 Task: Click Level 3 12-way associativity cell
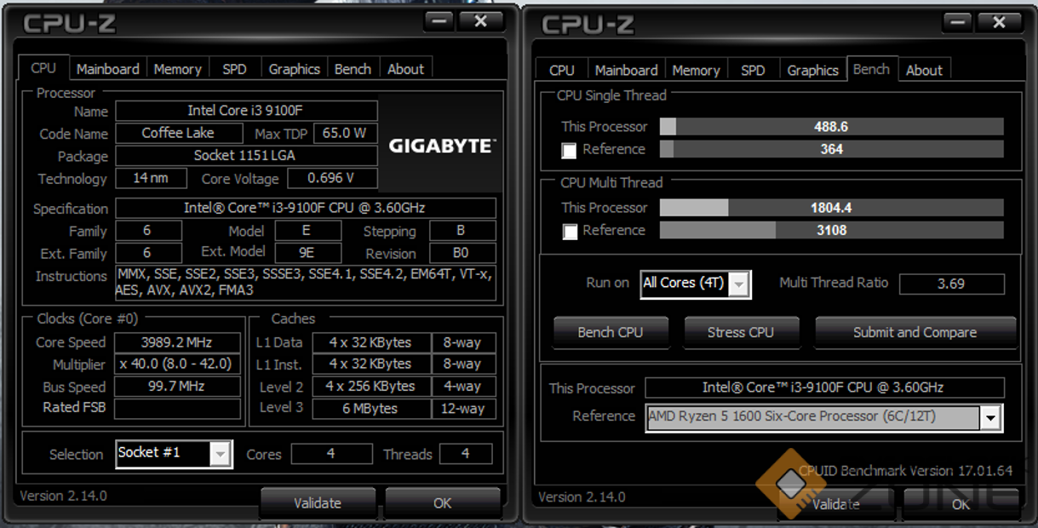click(x=463, y=408)
